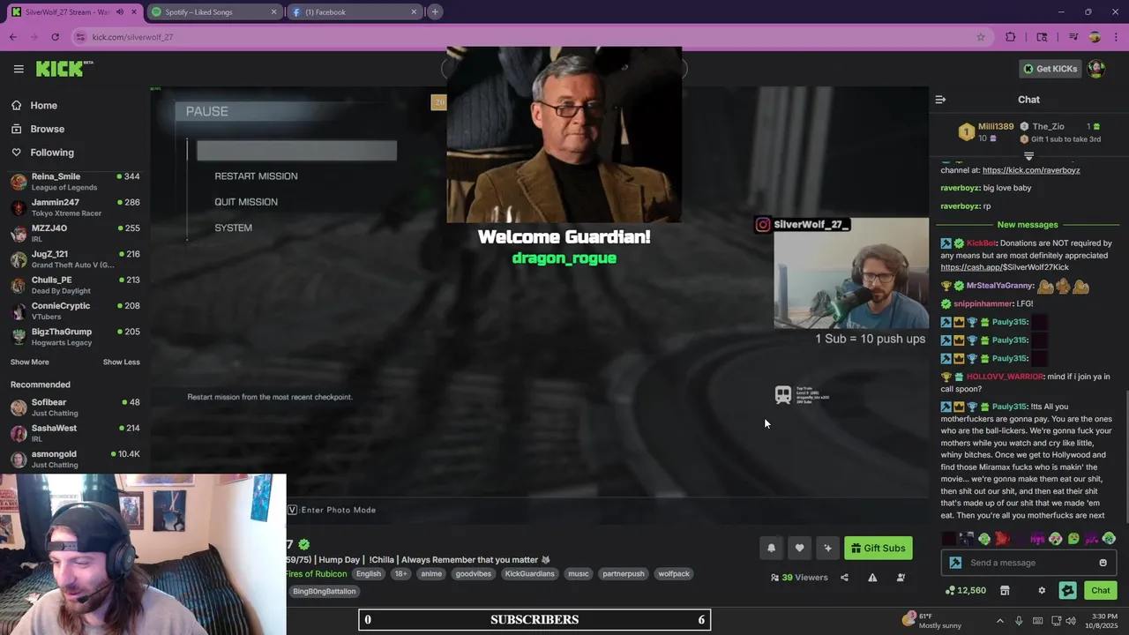
Task: Open second gifter The_Zio
Action: point(1048,127)
